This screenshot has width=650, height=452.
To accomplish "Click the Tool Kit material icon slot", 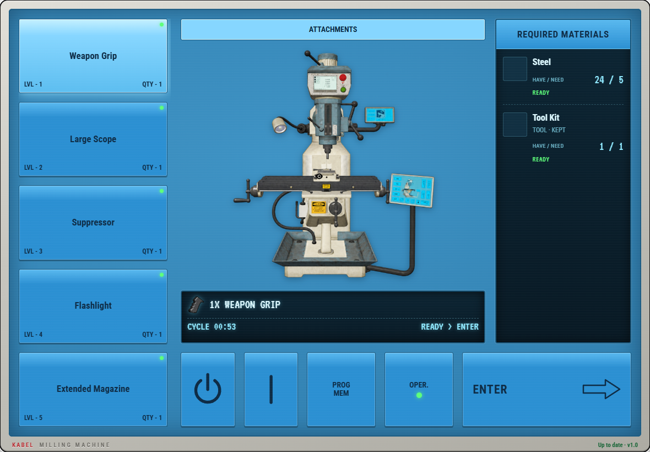I will click(515, 125).
